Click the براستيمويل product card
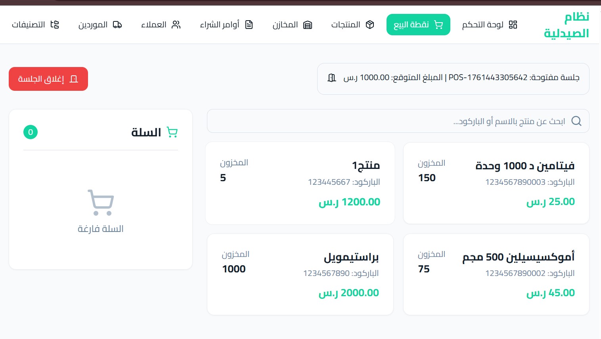The image size is (601, 339). 300,274
